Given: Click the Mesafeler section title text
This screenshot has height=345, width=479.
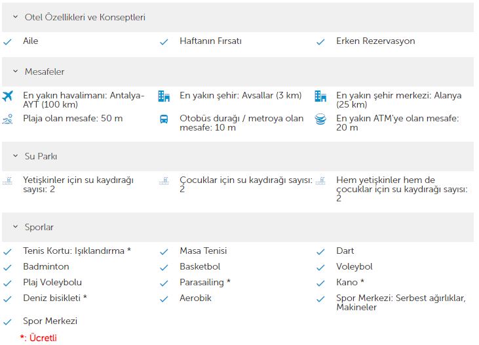Looking at the screenshot, I should 45,71.
